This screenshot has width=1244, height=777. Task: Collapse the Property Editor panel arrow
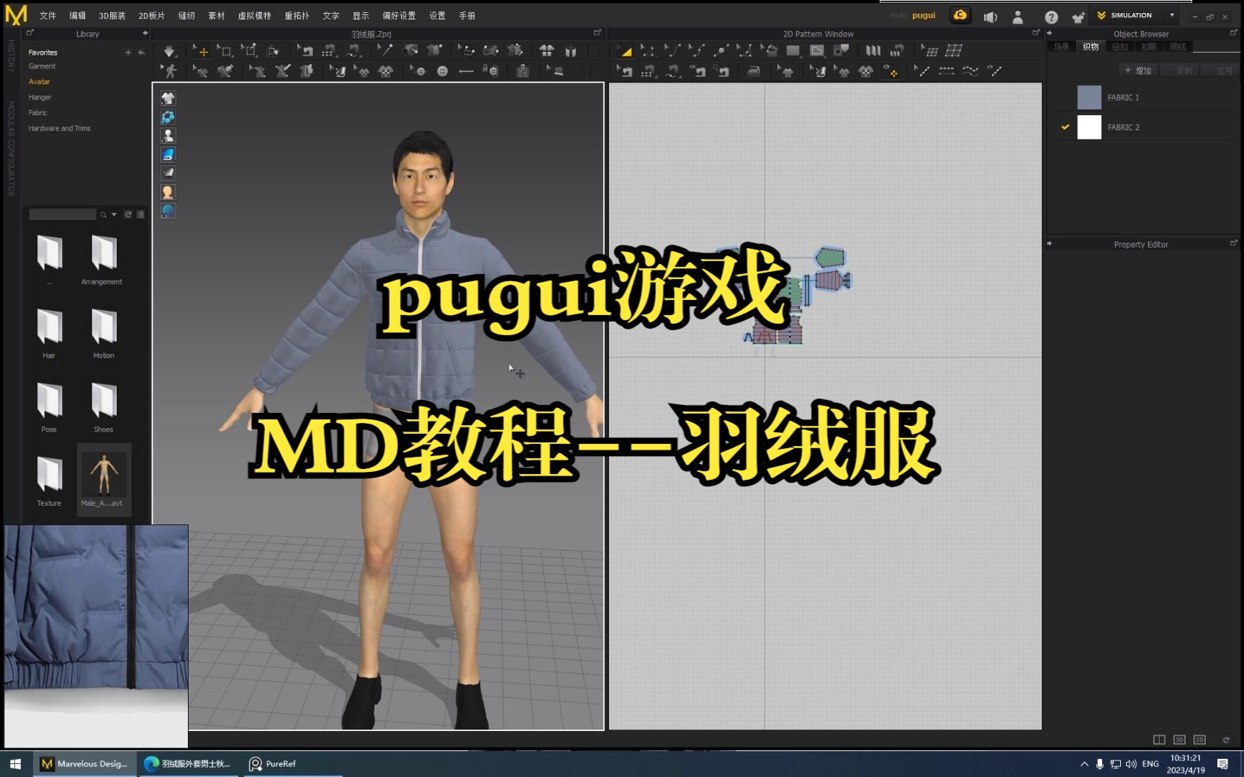click(x=1050, y=244)
